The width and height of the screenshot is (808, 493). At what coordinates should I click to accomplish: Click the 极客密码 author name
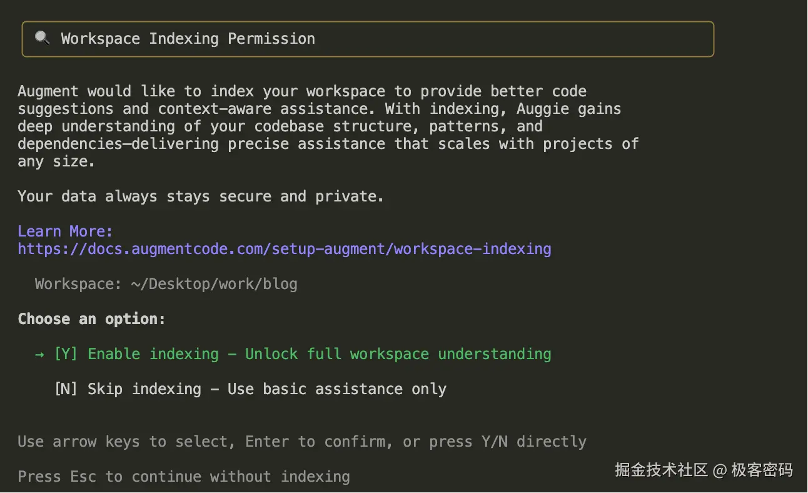pyautogui.click(x=762, y=470)
